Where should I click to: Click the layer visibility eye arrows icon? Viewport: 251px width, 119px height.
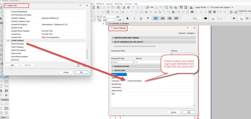231,12
